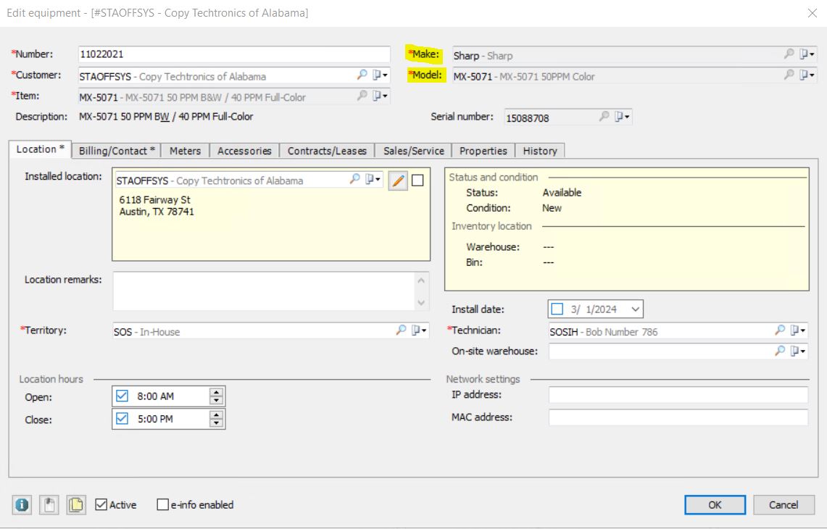Viewport: 827px width, 529px height.
Task: Open the Model field quick-menu dropdown
Action: coord(807,75)
